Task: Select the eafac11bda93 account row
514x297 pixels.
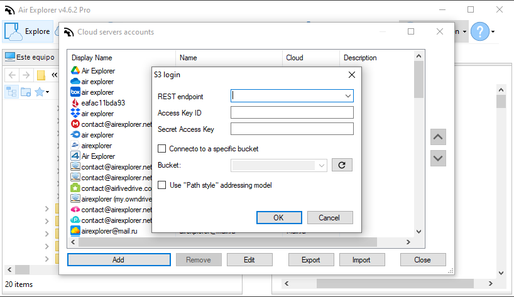Action: pos(103,103)
